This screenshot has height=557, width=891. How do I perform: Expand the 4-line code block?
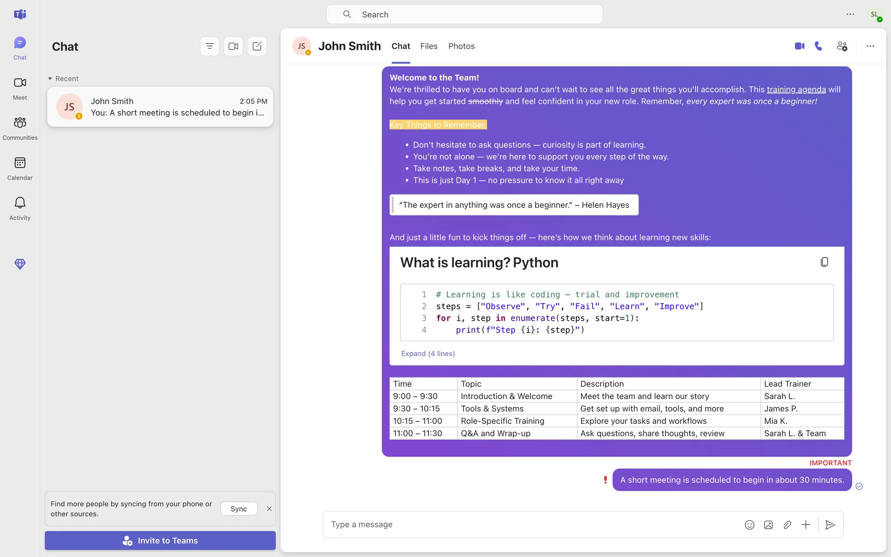pyautogui.click(x=428, y=354)
